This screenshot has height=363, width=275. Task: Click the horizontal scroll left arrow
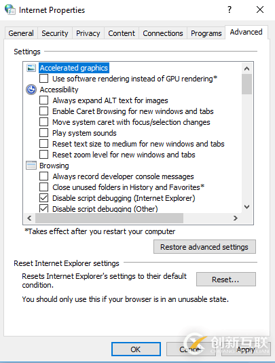(x=29, y=218)
